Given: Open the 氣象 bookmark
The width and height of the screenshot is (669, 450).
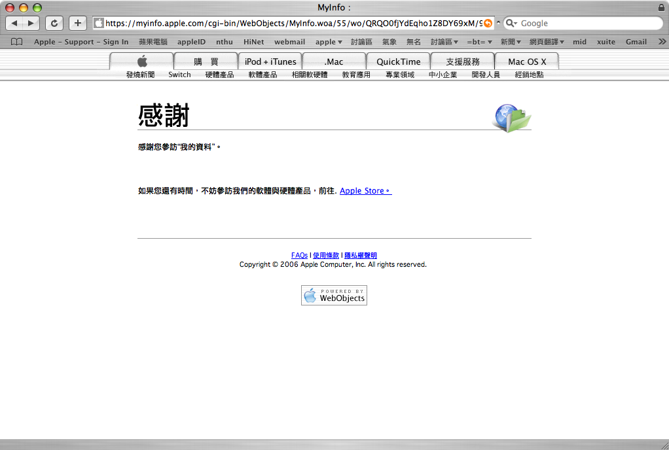Looking at the screenshot, I should click(389, 42).
